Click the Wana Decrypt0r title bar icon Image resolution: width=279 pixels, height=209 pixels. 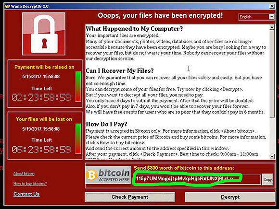coord(7,6)
